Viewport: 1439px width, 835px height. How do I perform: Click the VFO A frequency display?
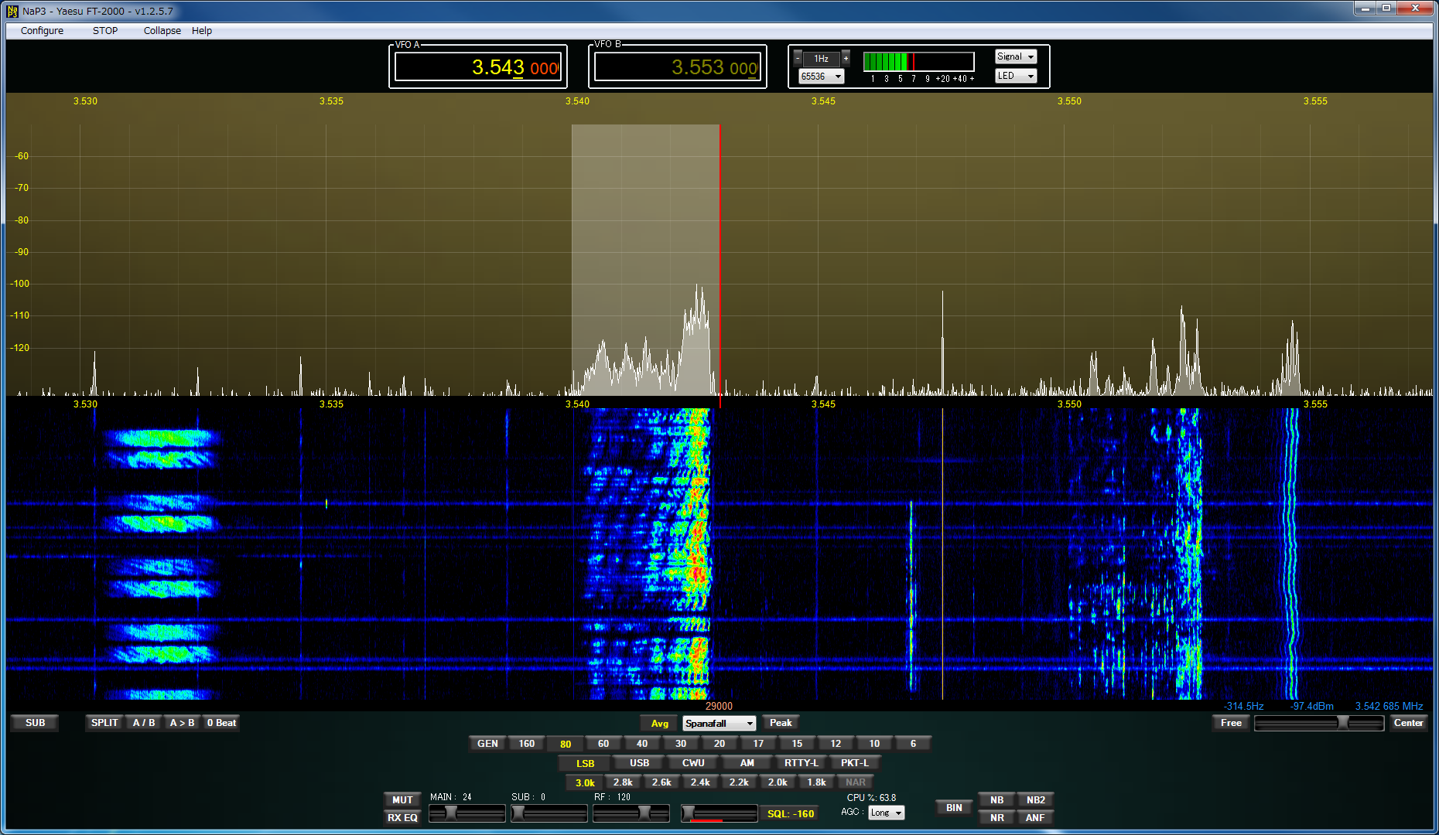coord(477,68)
